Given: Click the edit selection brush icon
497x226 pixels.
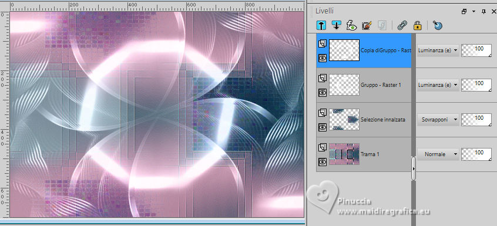Looking at the screenshot, I should (367, 25).
